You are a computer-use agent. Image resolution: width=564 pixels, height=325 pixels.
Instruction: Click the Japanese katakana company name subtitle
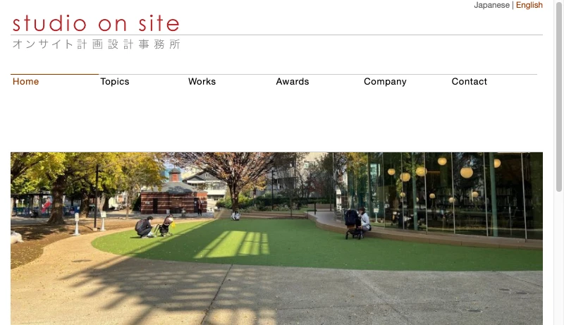pos(96,44)
